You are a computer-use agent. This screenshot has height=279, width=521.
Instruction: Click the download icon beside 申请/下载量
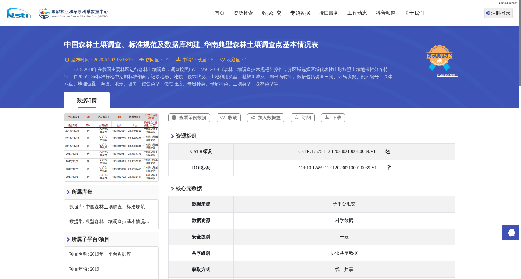[x=178, y=60]
